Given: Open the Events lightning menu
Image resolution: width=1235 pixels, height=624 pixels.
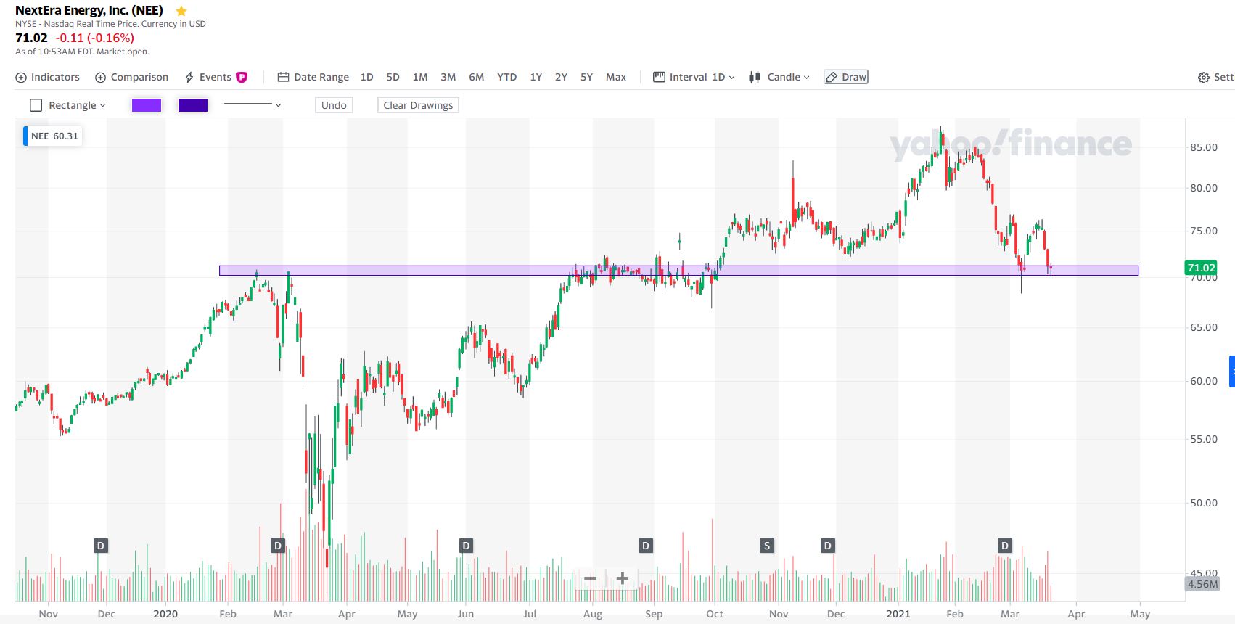Looking at the screenshot, I should pyautogui.click(x=216, y=77).
